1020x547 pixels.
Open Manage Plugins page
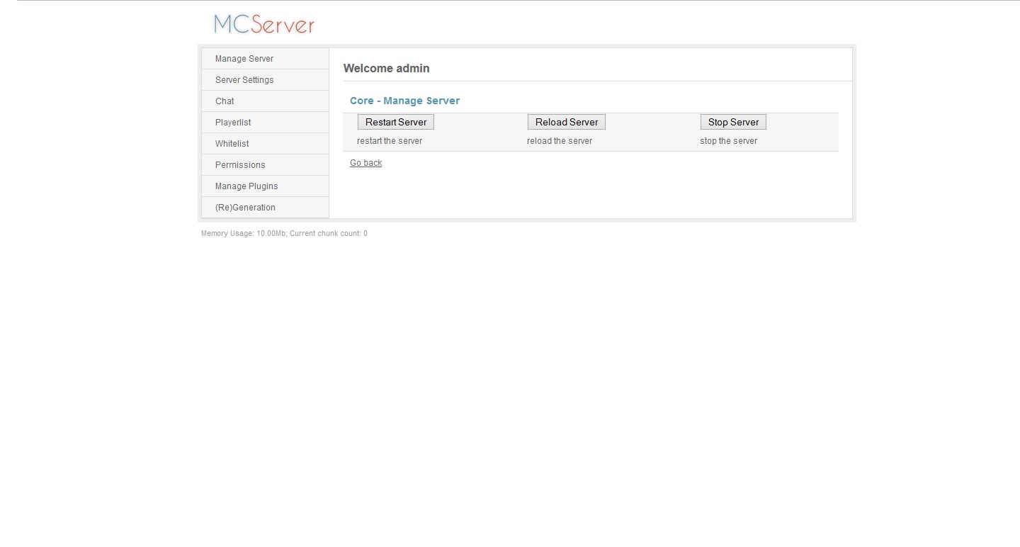click(x=265, y=186)
